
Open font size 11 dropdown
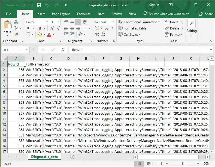(x=59, y=22)
